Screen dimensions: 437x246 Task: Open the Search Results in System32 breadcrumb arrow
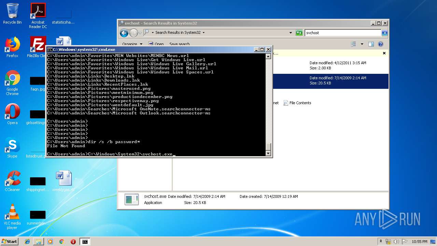[x=204, y=33]
